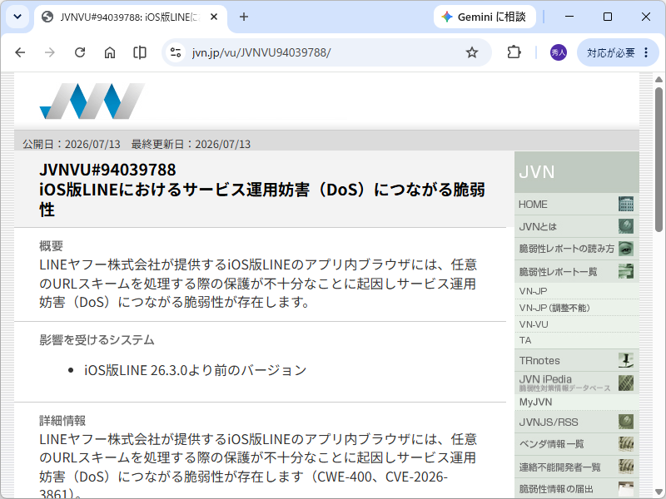Open JVNJS/RSS in sidebar
Screen dimensions: 666x499
pos(549,422)
